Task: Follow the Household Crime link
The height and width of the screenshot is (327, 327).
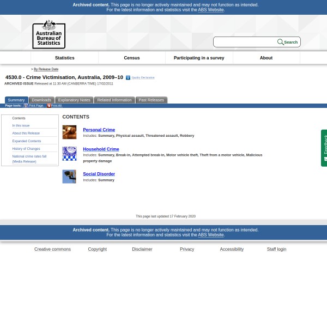Action: pos(101,149)
